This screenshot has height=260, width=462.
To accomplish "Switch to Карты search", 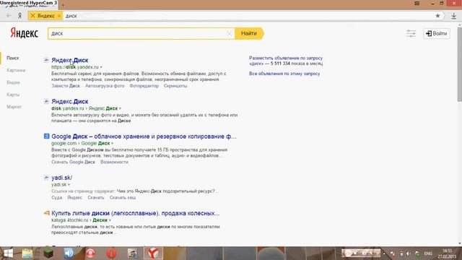I will pos(13,95).
